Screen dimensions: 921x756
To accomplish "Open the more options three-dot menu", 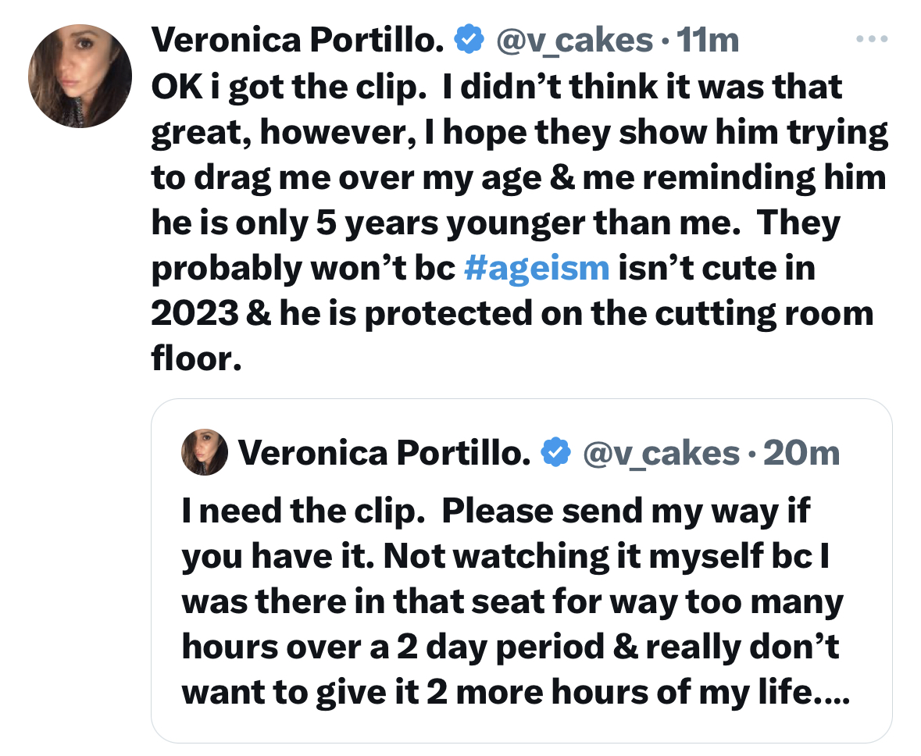I will [872, 39].
